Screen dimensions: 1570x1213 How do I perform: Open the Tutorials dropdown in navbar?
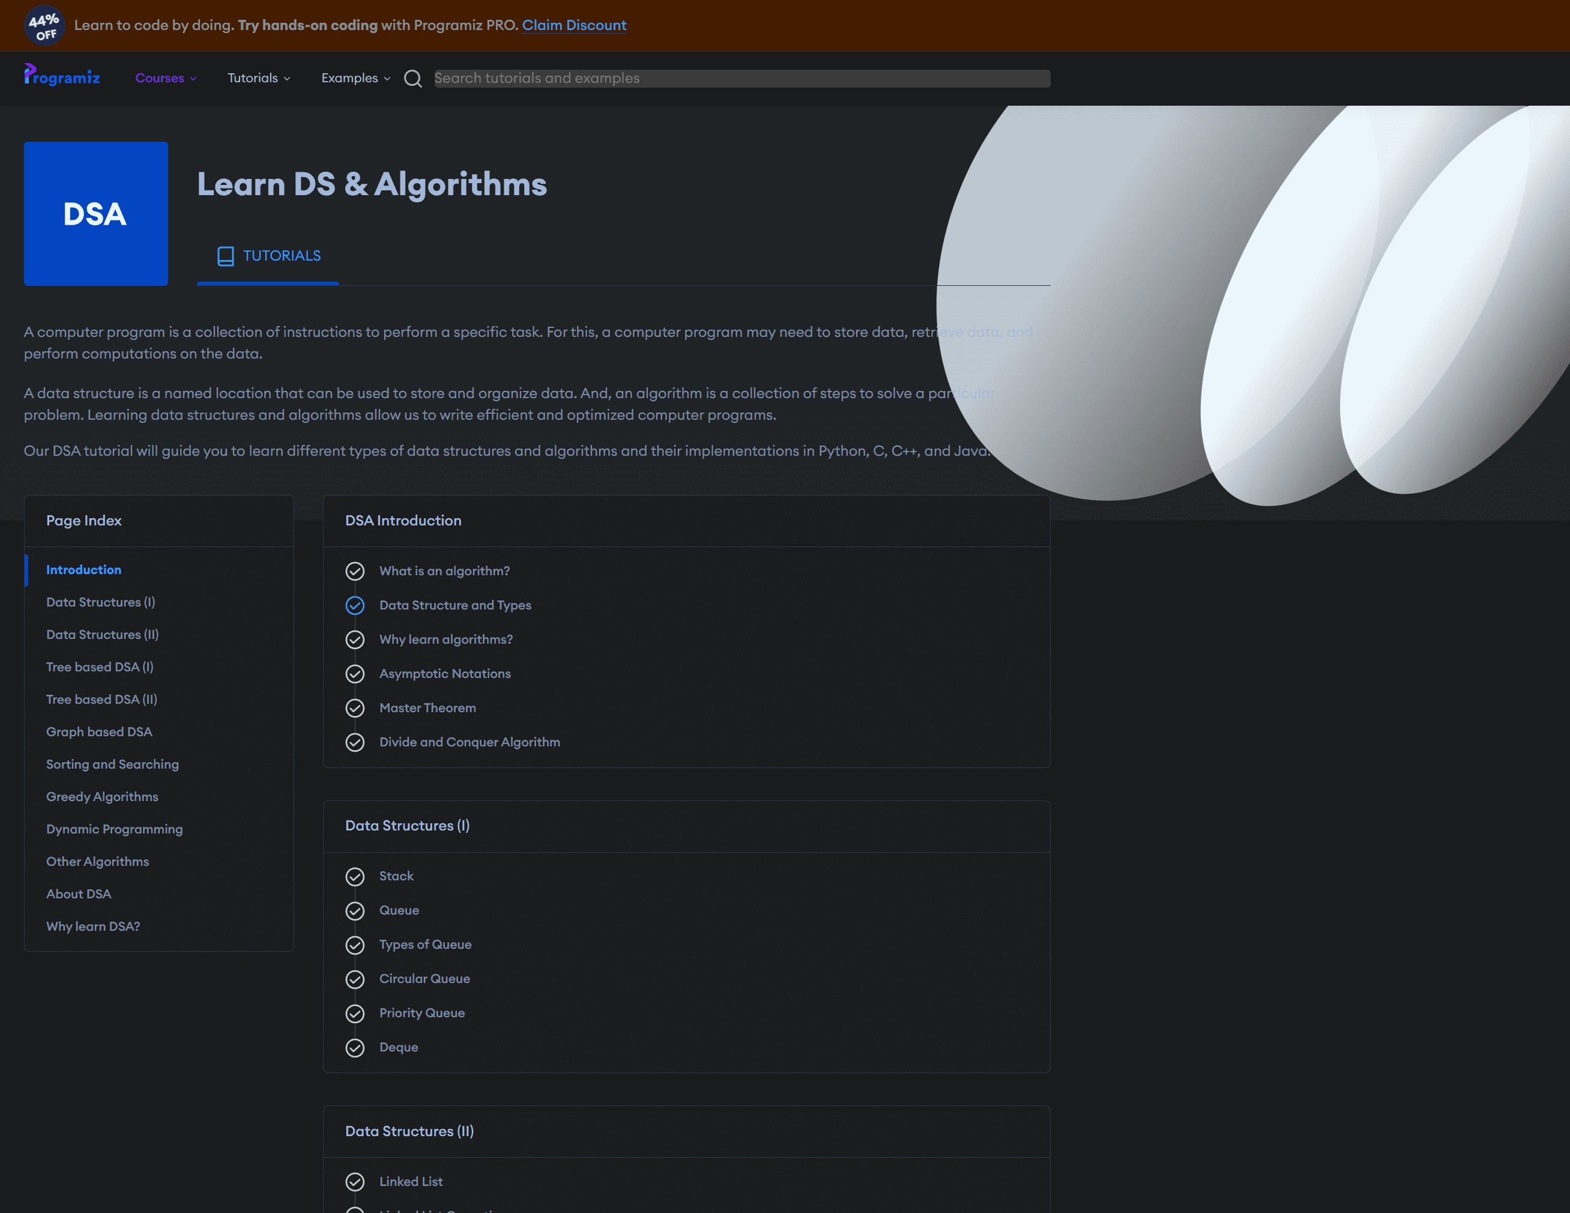[x=259, y=77]
